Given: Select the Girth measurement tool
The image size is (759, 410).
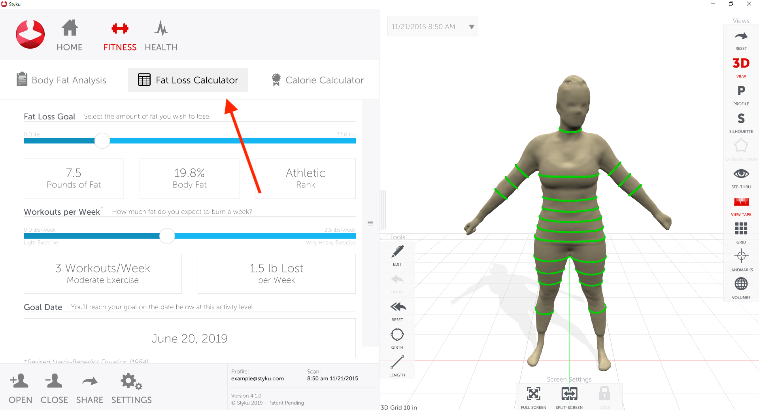Looking at the screenshot, I should coord(397,338).
